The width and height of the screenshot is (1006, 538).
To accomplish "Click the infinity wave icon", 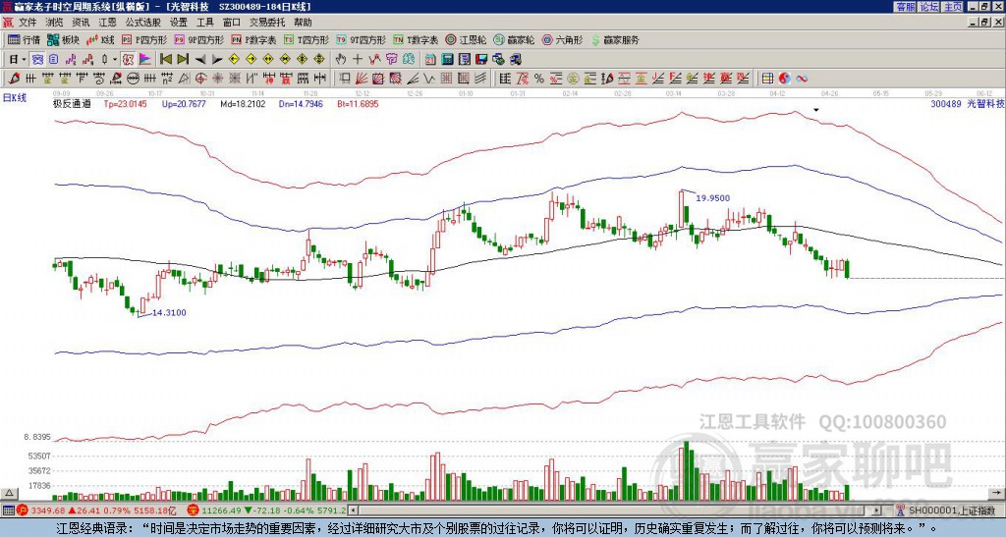I will pos(802,79).
